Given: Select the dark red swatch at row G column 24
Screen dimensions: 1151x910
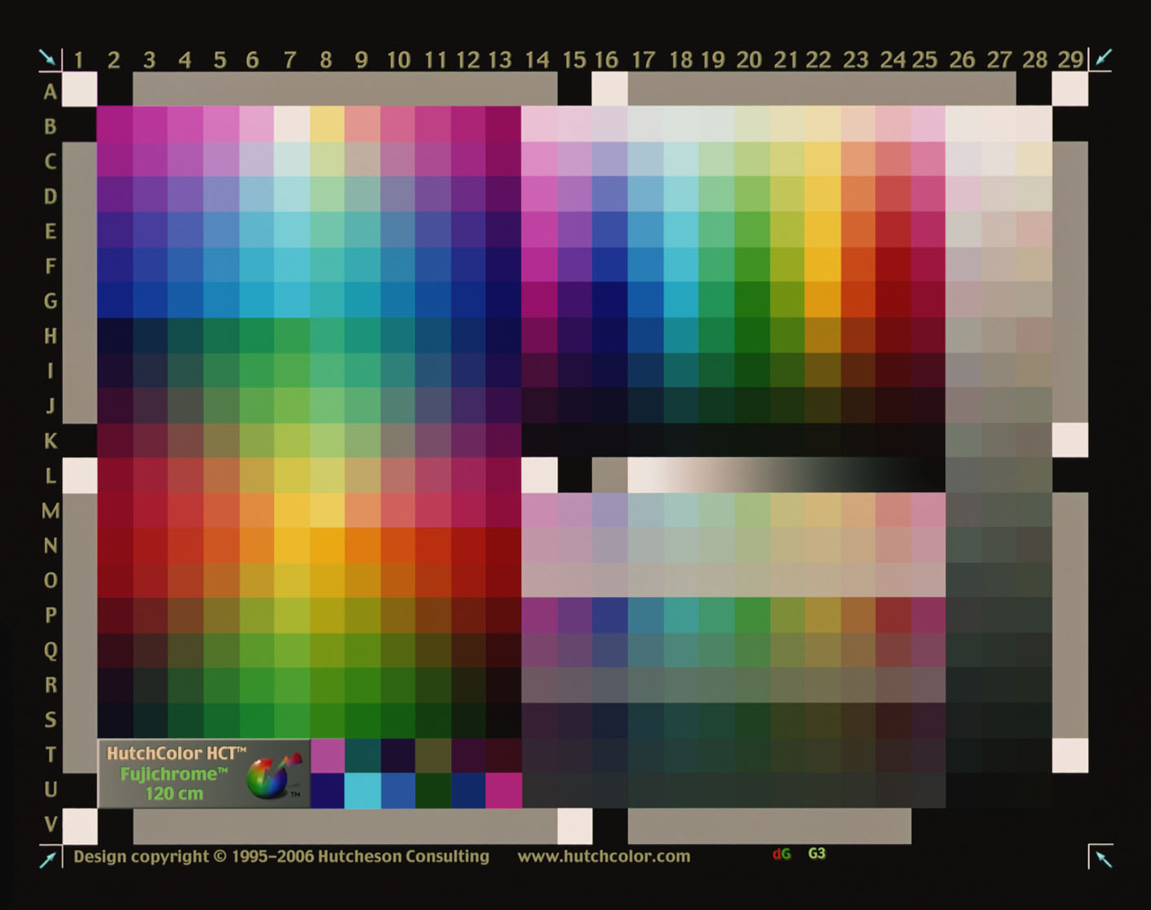Looking at the screenshot, I should coord(893,299).
